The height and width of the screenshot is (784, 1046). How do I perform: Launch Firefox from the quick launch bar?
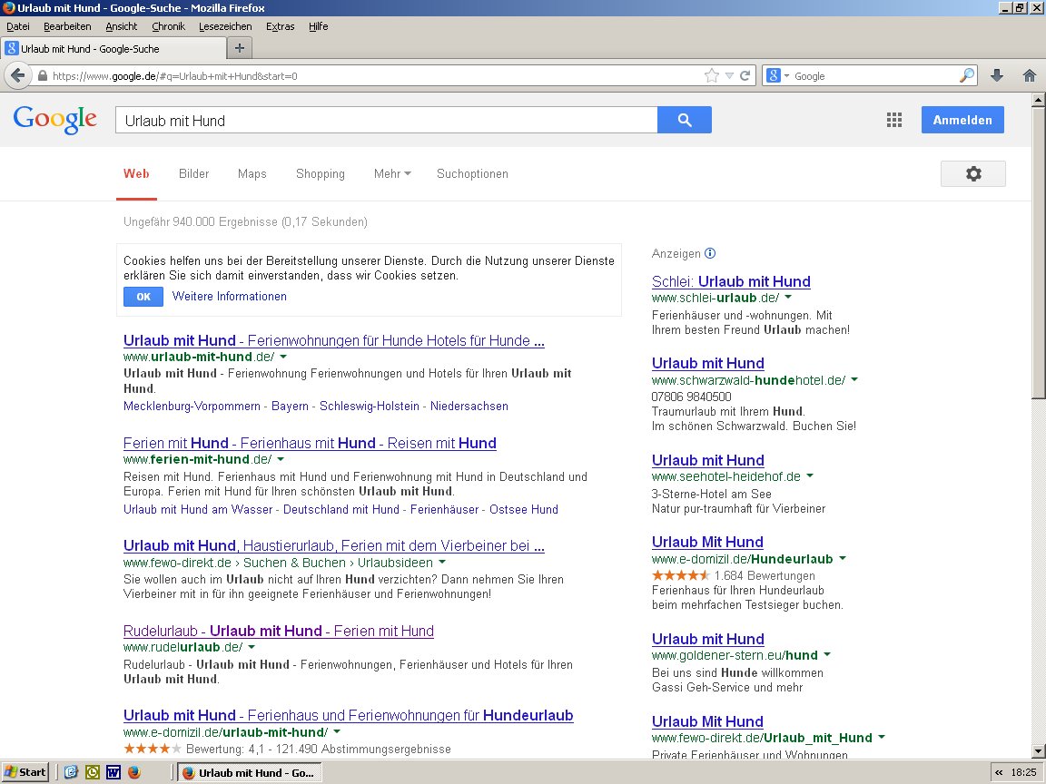click(134, 772)
